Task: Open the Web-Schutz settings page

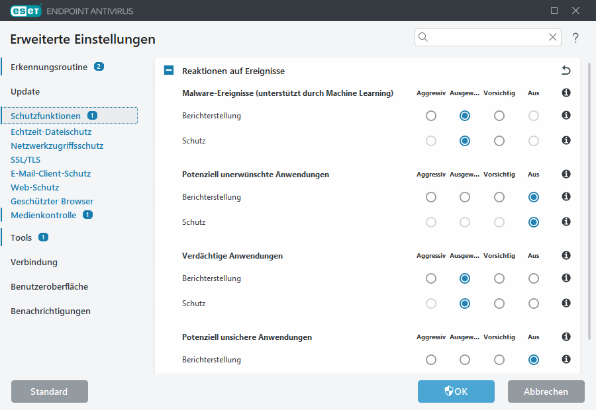Action: click(34, 187)
